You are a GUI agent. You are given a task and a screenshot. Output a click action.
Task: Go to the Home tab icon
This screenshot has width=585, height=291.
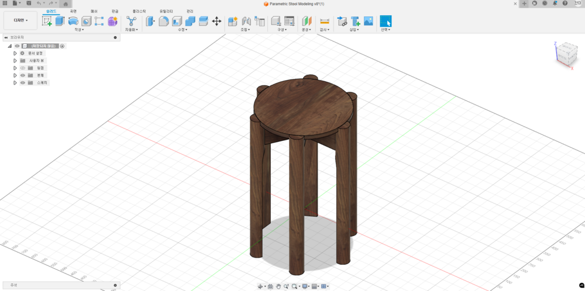click(x=66, y=4)
